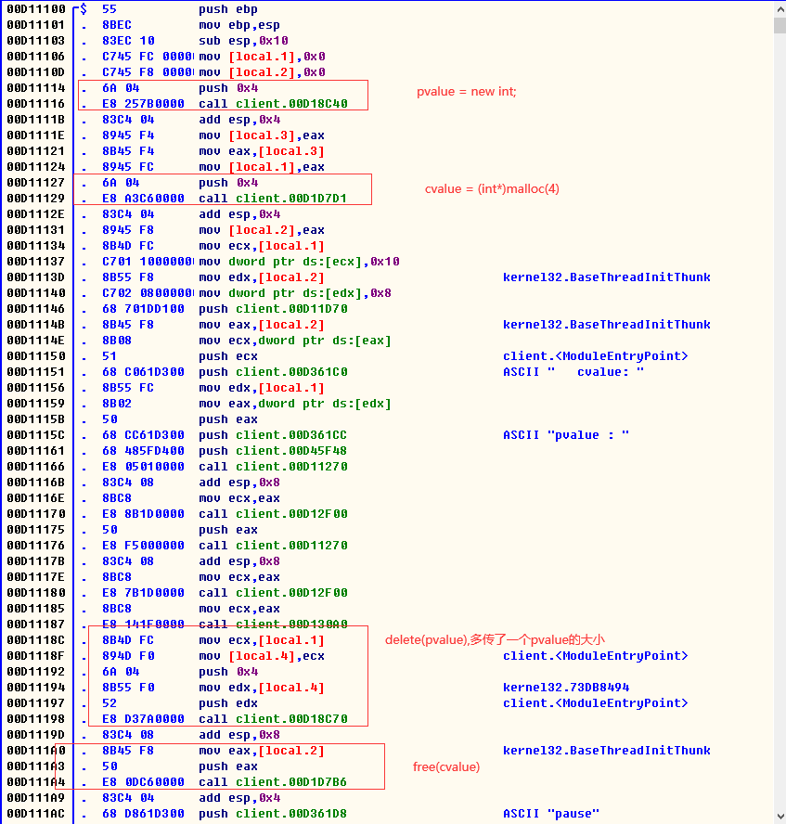Click hex bytes '68 701DD100'

coord(143,308)
